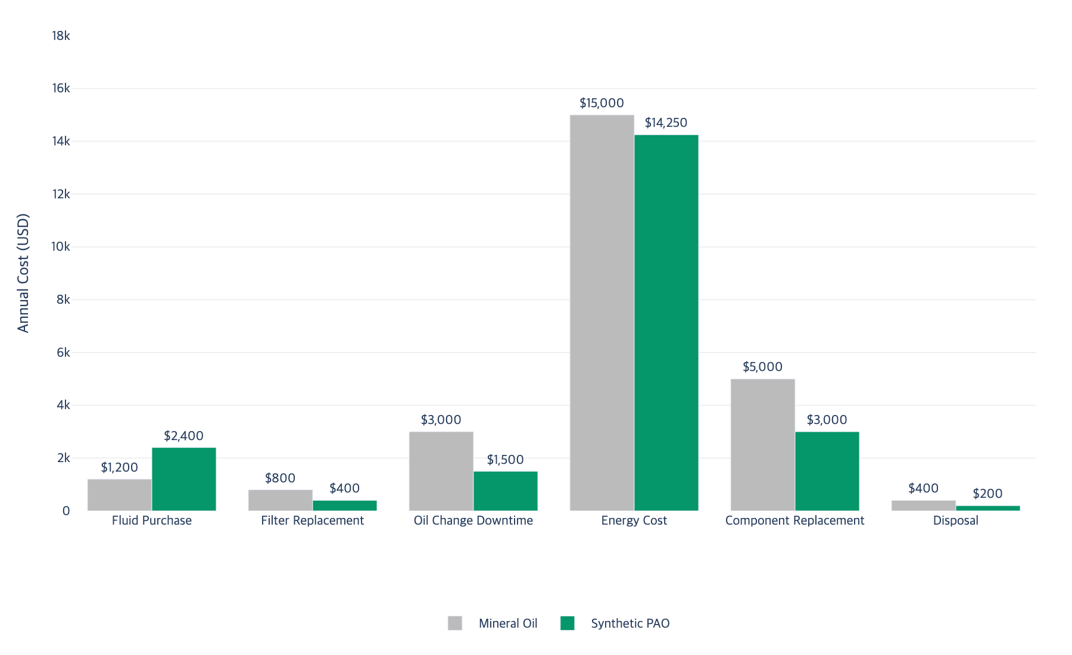Screen dimensions: 1072x655
Task: Click the Synthetic PAO Oil Change Downtime bar
Action: click(x=506, y=491)
